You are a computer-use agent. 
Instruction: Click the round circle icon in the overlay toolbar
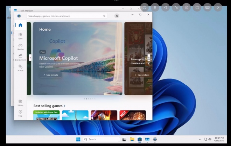coord(186,7)
